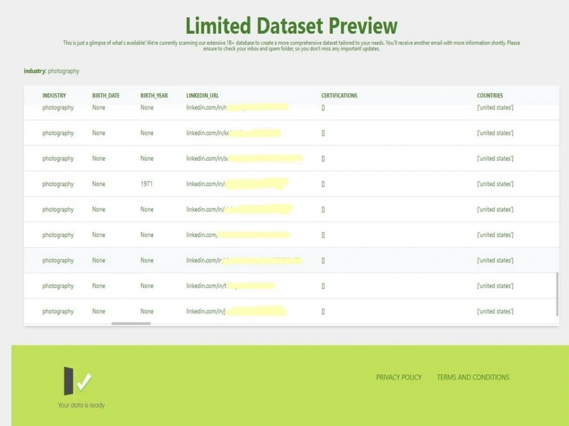Select the birth year value 1971
The height and width of the screenshot is (426, 569).
coord(147,184)
